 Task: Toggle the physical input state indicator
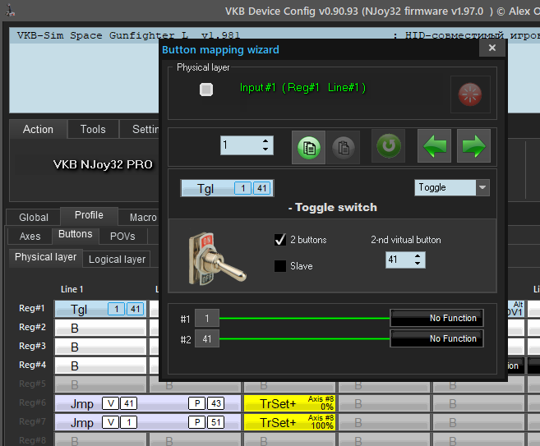point(206,90)
